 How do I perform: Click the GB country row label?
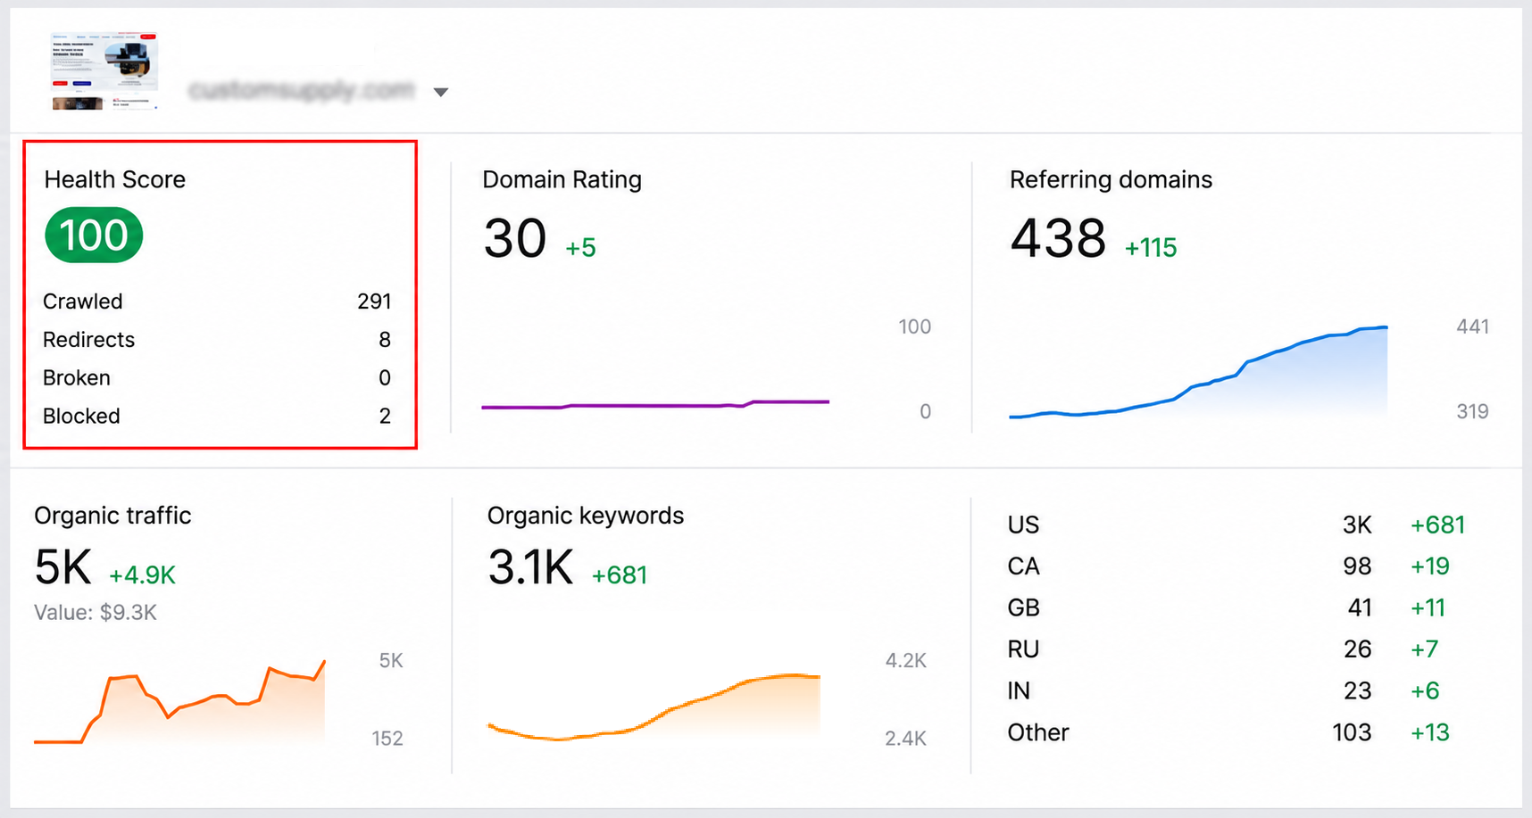pos(1023,607)
